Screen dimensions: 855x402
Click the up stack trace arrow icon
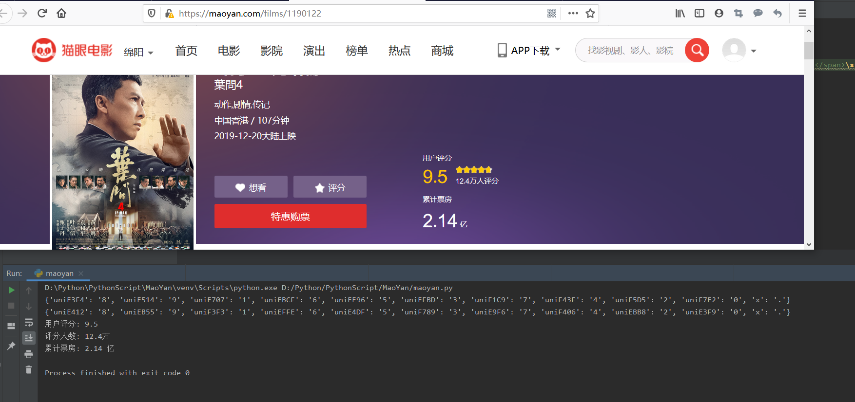tap(29, 291)
